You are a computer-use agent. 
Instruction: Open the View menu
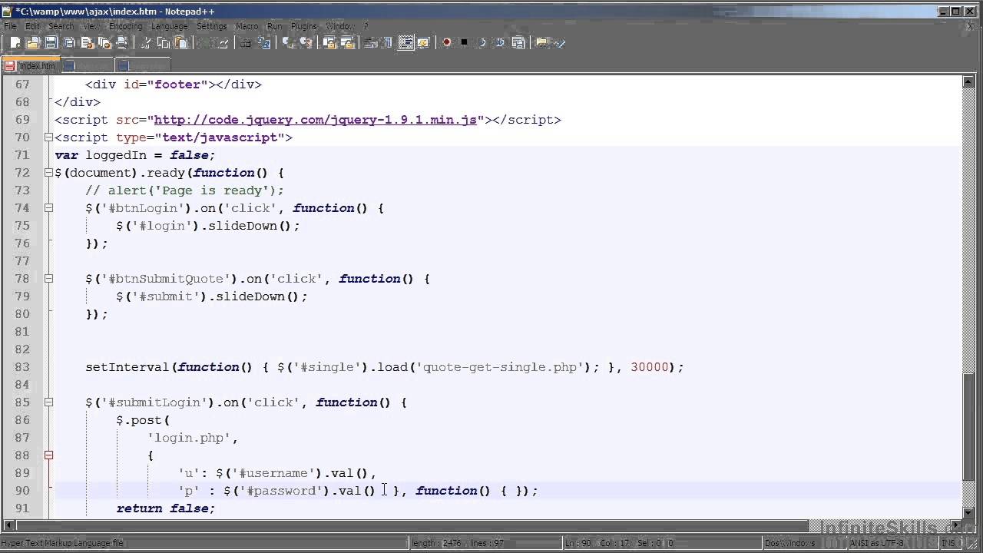[x=91, y=26]
